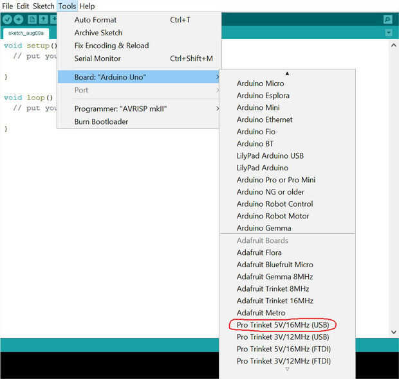
Task: Select Fix Encoding & Reload
Action: click(139, 46)
